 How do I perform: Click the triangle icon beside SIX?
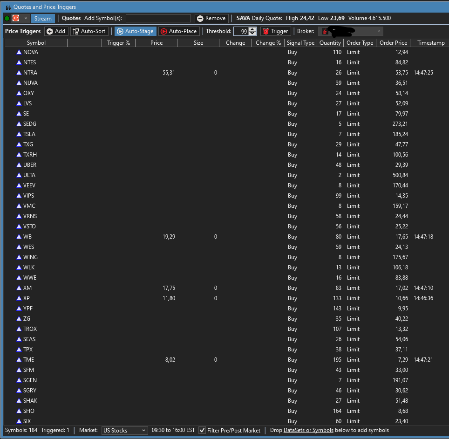pos(19,421)
